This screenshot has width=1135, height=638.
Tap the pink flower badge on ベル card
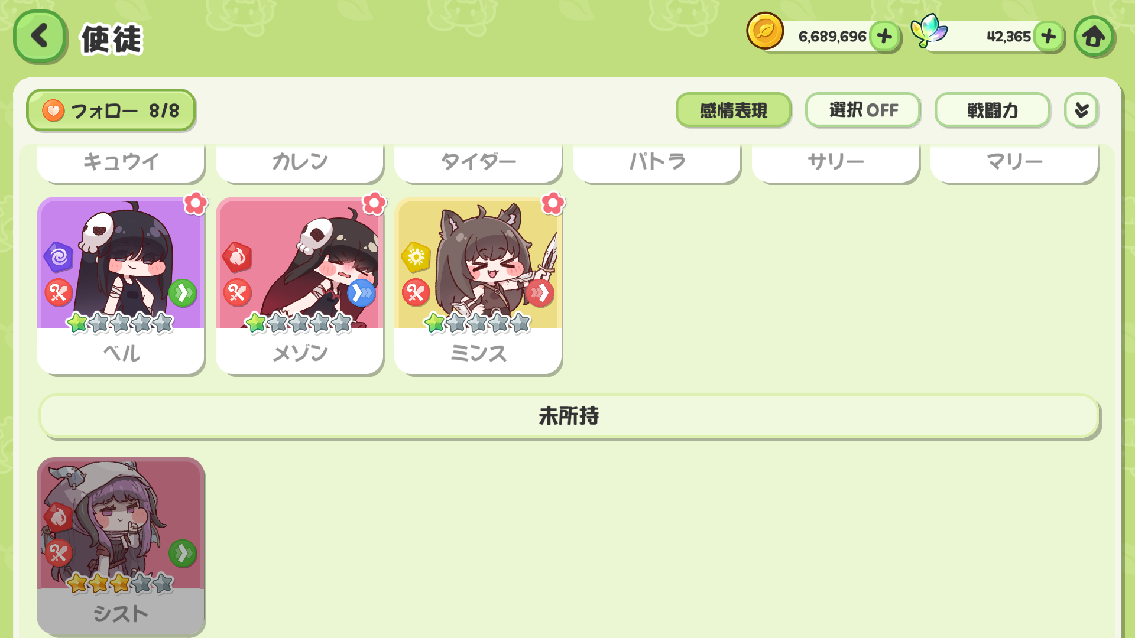pos(195,203)
